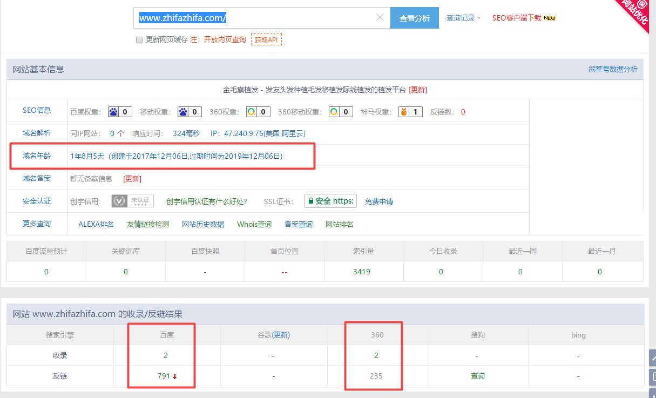
Task: Click the 最近一月 value 0
Action: (x=600, y=272)
